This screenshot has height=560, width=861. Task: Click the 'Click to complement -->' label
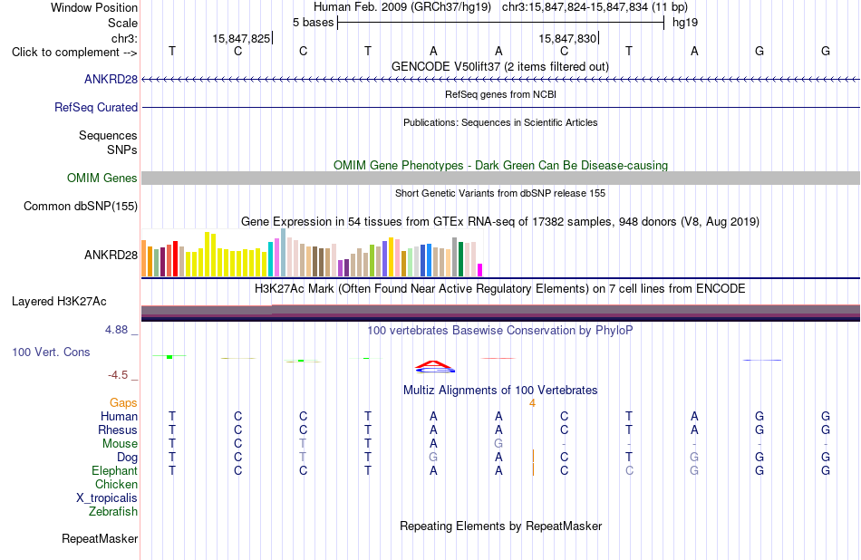(74, 53)
